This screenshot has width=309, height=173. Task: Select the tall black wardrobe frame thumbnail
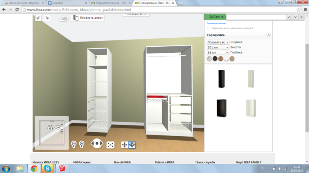(x=222, y=79)
